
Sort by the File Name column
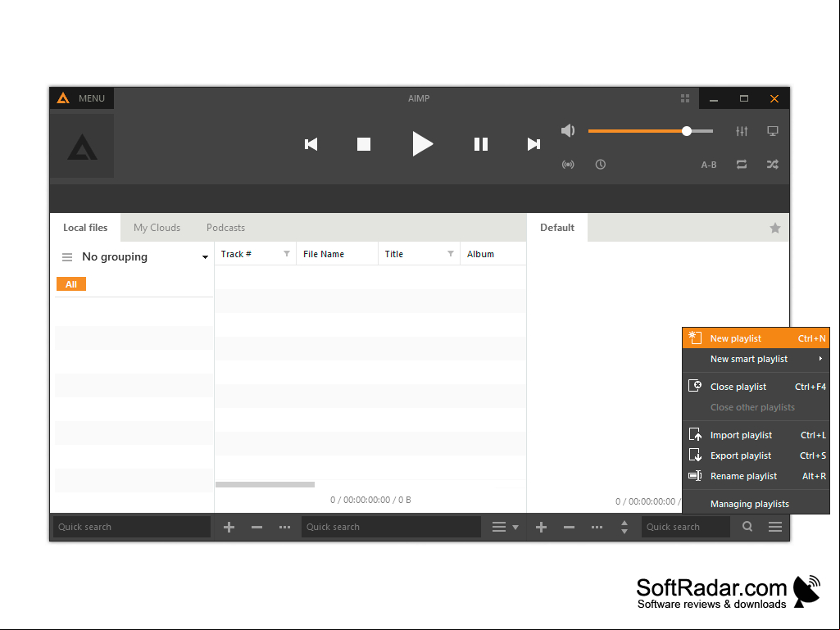[337, 254]
